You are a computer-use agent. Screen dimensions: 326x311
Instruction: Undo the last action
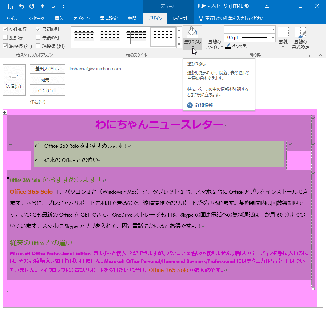click(21, 7)
